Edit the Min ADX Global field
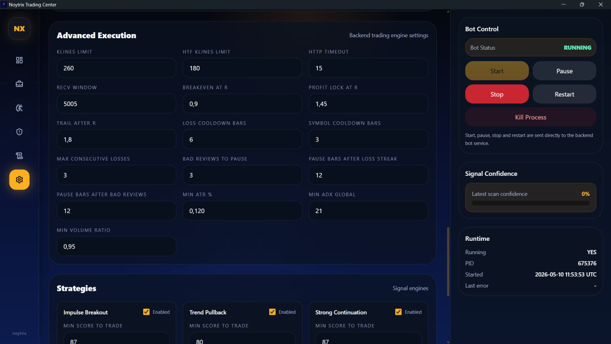 pos(369,211)
